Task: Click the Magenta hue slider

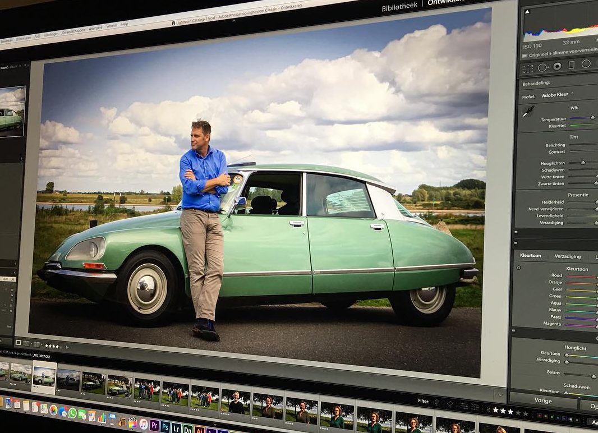Action: (x=581, y=325)
